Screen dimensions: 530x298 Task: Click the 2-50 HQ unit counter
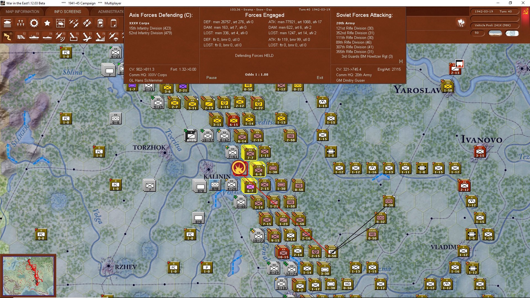290,136
